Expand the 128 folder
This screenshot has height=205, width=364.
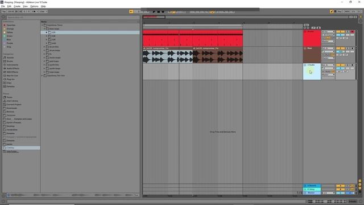click(47, 36)
